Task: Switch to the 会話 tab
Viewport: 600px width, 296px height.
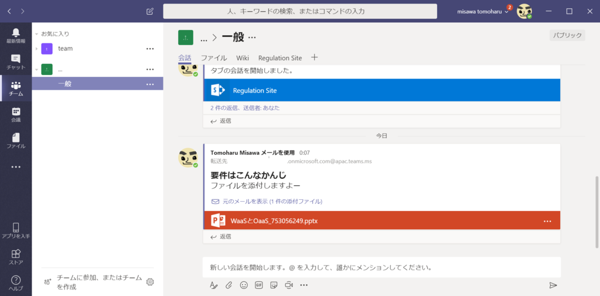Action: (185, 58)
